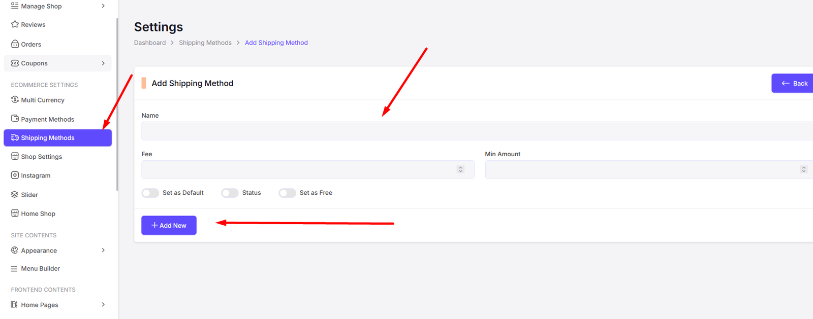Screen dimensions: 813x319
Task: Expand the Coupons submenu chevron
Action: [103, 63]
